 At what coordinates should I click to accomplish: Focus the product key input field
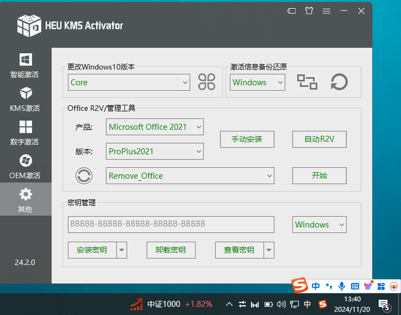point(171,224)
